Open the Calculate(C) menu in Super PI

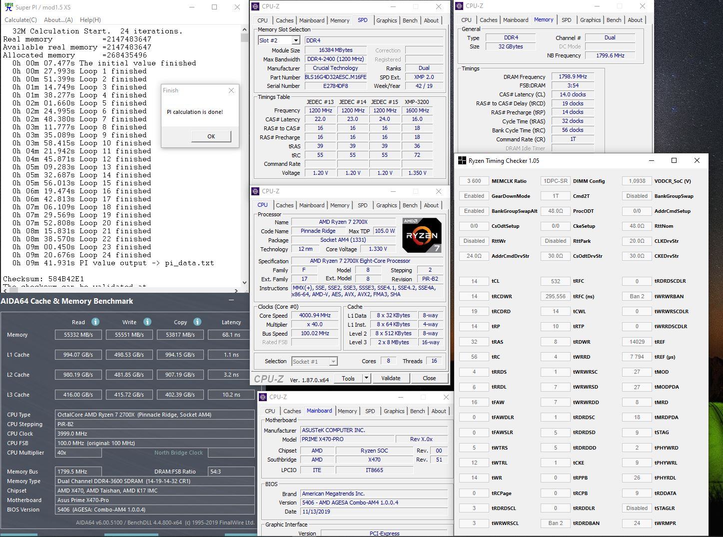coord(20,20)
